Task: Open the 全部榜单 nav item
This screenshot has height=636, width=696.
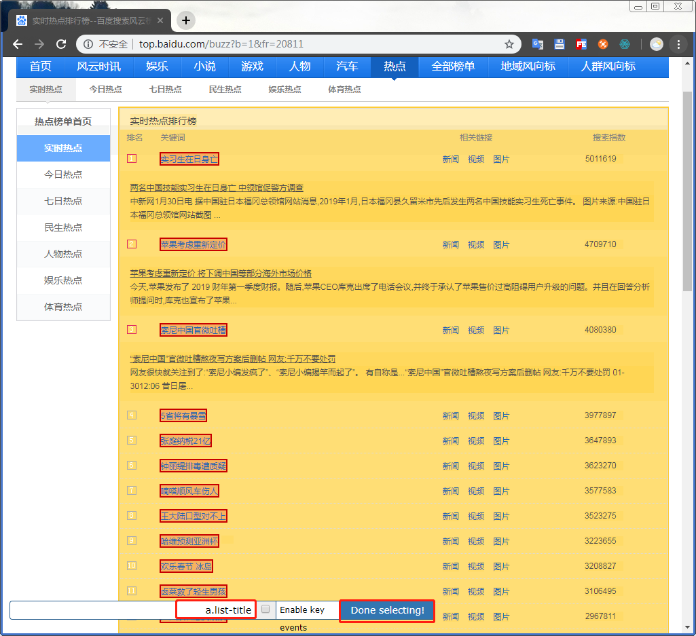Action: tap(453, 67)
